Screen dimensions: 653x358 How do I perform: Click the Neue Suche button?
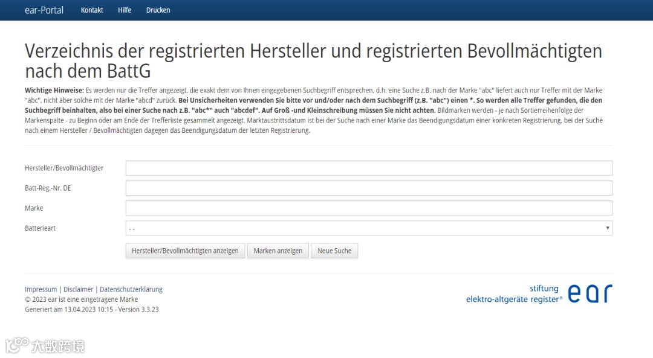pos(334,251)
